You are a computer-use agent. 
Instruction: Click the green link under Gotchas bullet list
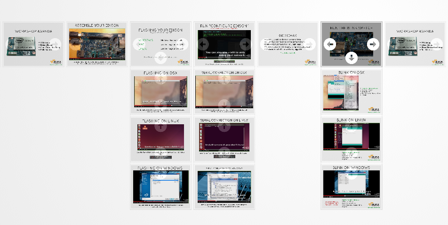(x=288, y=53)
